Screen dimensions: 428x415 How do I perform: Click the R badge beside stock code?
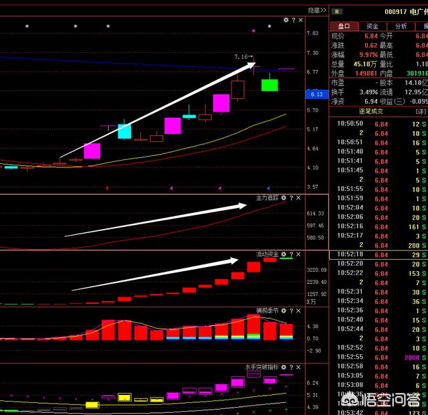(x=337, y=11)
